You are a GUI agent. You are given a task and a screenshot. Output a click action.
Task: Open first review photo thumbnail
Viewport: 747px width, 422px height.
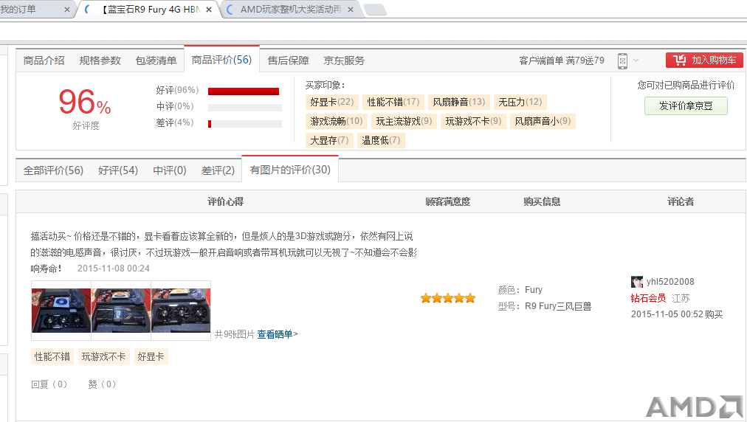click(x=61, y=311)
